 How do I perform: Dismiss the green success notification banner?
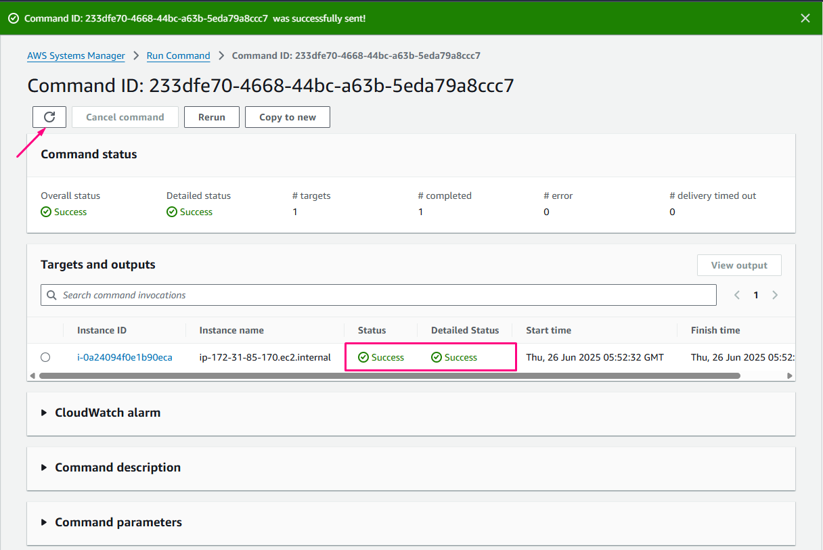coord(805,18)
